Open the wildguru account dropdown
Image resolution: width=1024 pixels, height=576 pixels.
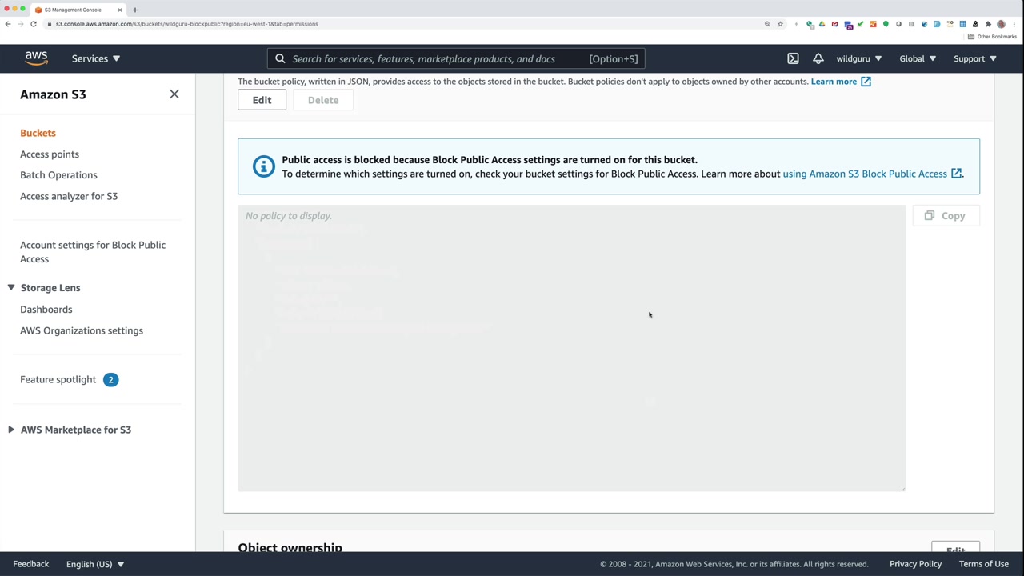point(859,58)
